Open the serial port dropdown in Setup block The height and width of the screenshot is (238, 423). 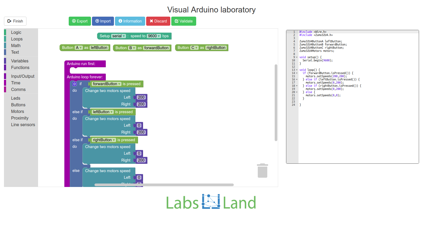pyautogui.click(x=118, y=36)
